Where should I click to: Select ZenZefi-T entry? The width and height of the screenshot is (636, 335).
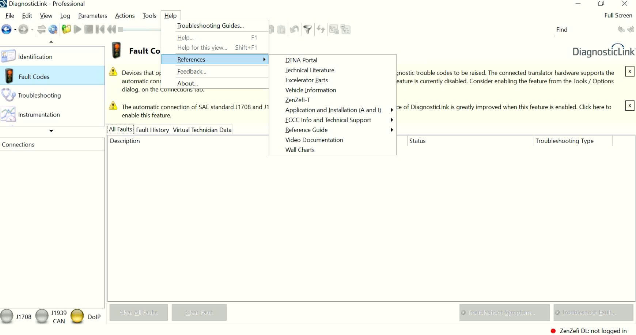(x=333, y=100)
